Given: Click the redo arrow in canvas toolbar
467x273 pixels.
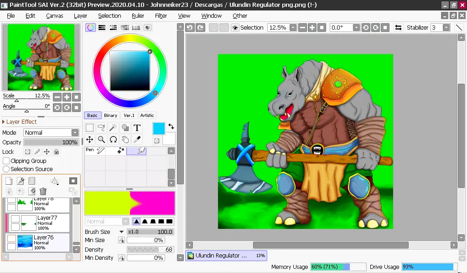Looking at the screenshot, I should 201,28.
